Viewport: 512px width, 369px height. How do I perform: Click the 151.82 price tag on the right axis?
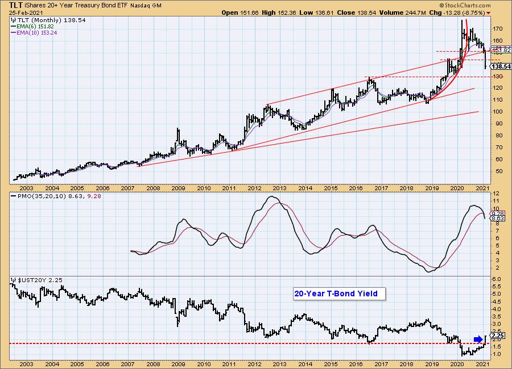501,50
